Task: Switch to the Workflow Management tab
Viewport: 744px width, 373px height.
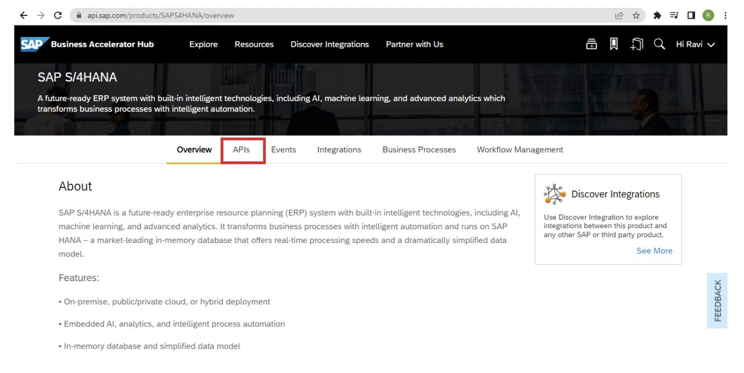Action: coord(520,150)
